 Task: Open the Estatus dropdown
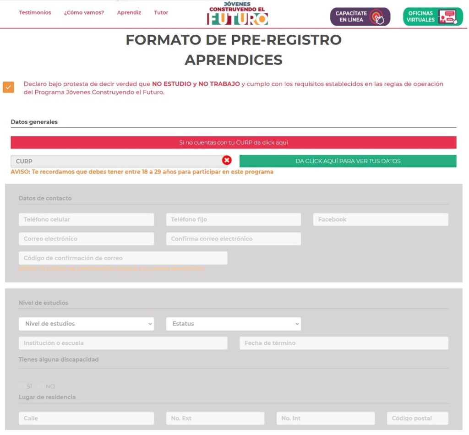pos(234,324)
